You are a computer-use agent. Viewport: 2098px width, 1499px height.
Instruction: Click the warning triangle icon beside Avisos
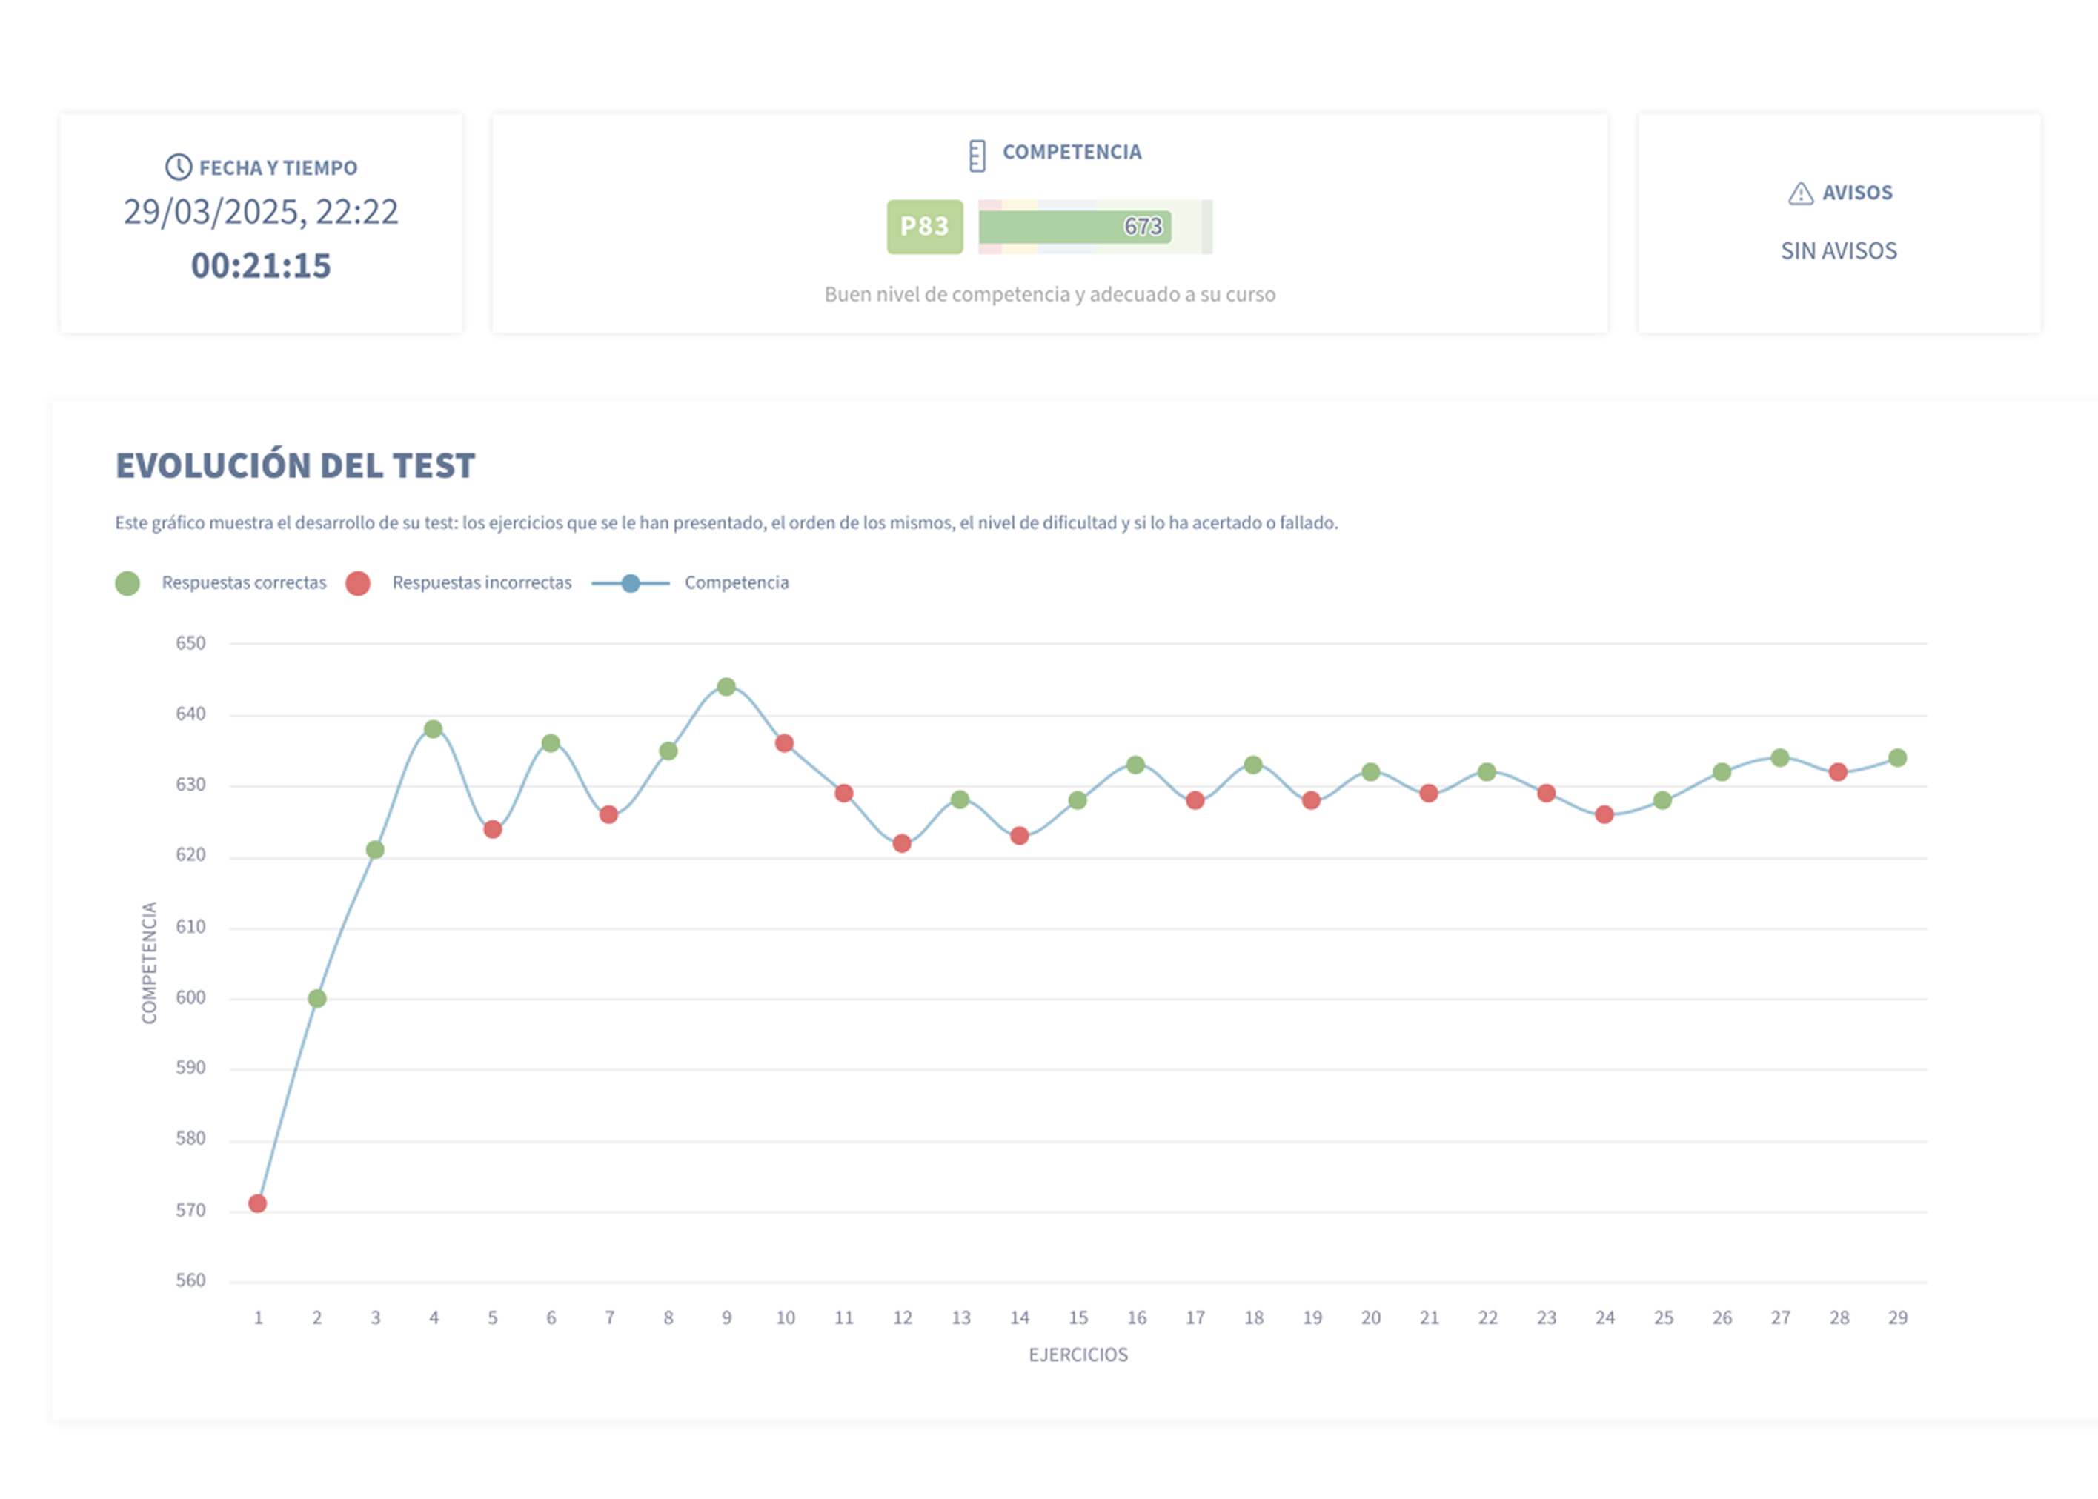pos(1800,194)
